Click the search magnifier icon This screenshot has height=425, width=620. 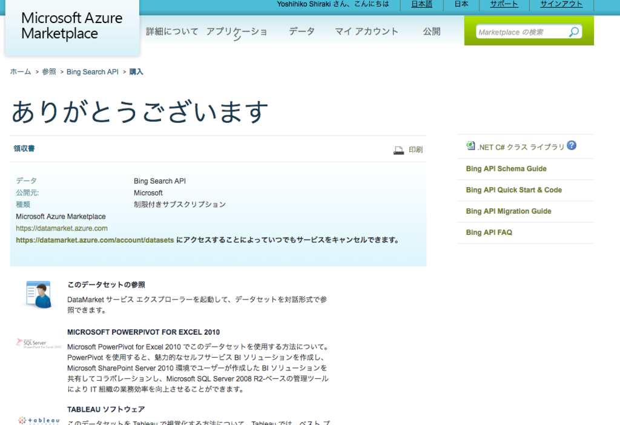574,32
